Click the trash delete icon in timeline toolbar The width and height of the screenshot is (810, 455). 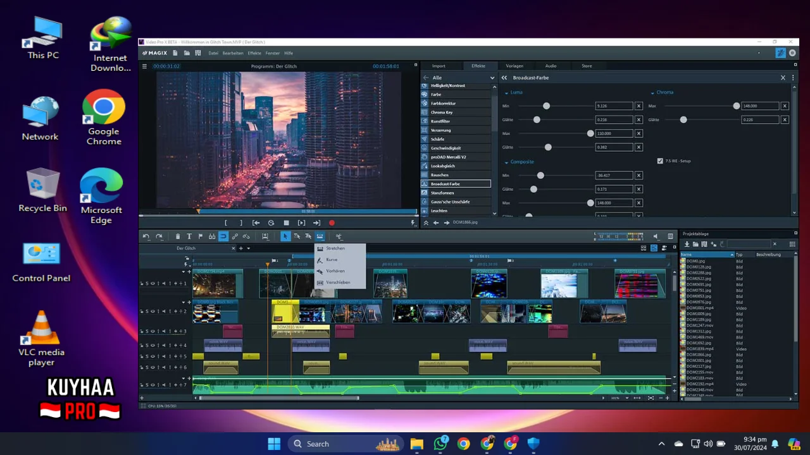click(178, 236)
